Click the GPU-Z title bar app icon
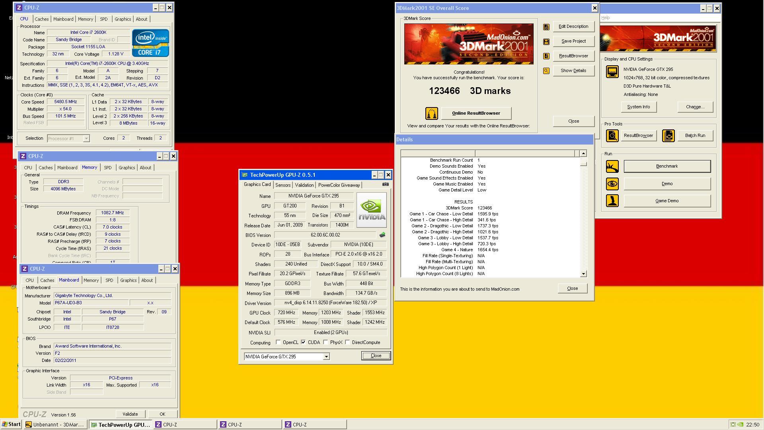The width and height of the screenshot is (764, 430). pyautogui.click(x=245, y=175)
